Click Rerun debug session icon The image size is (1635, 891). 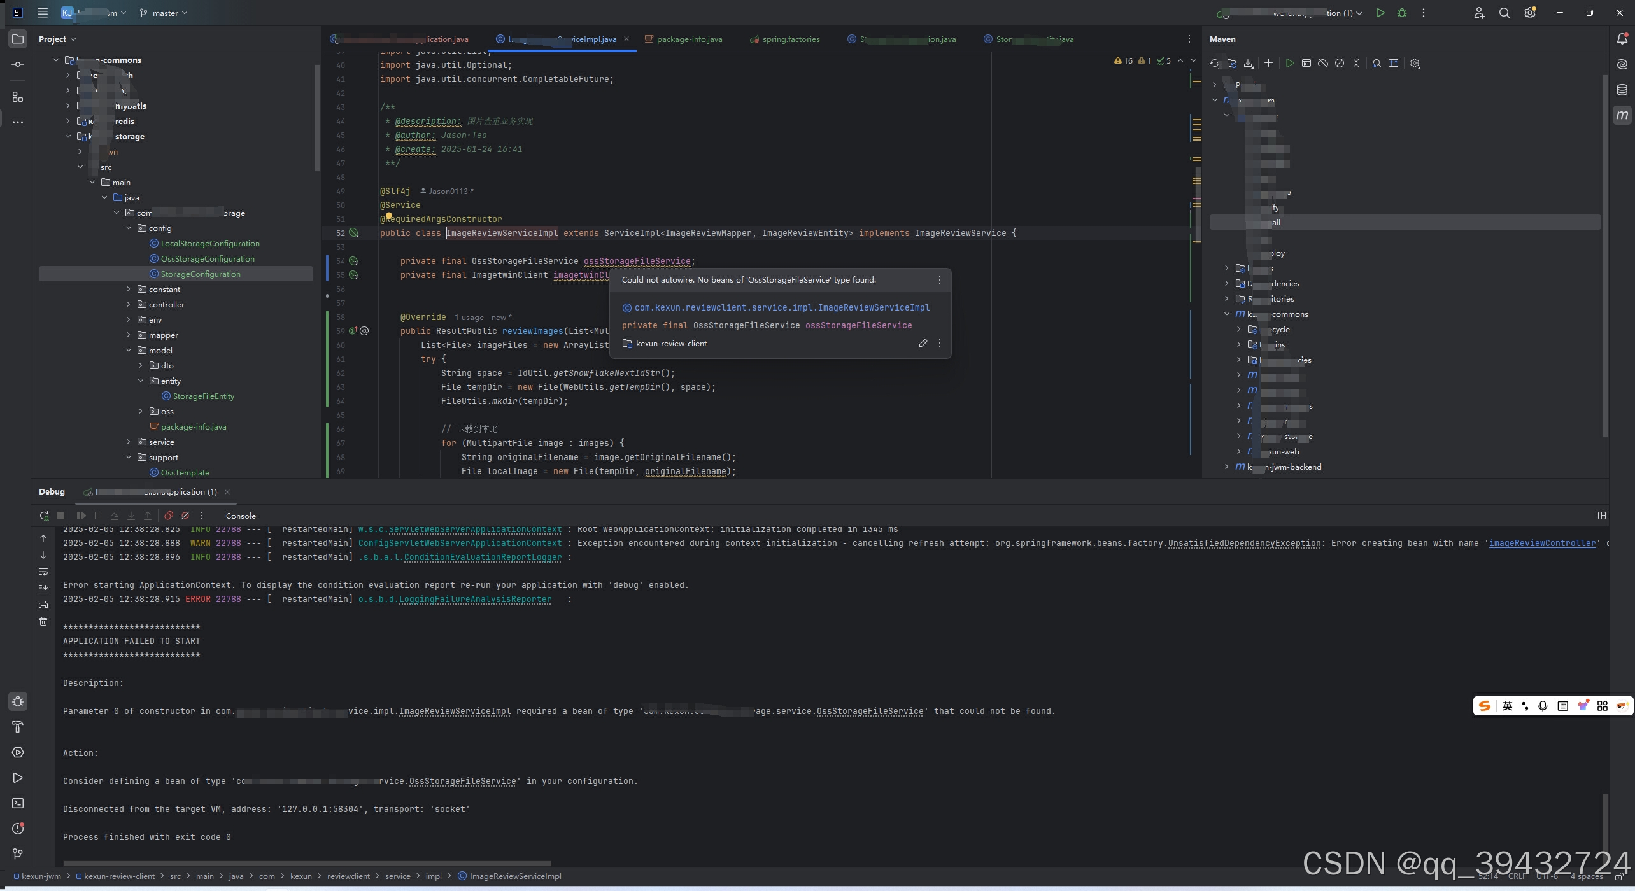pos(44,516)
